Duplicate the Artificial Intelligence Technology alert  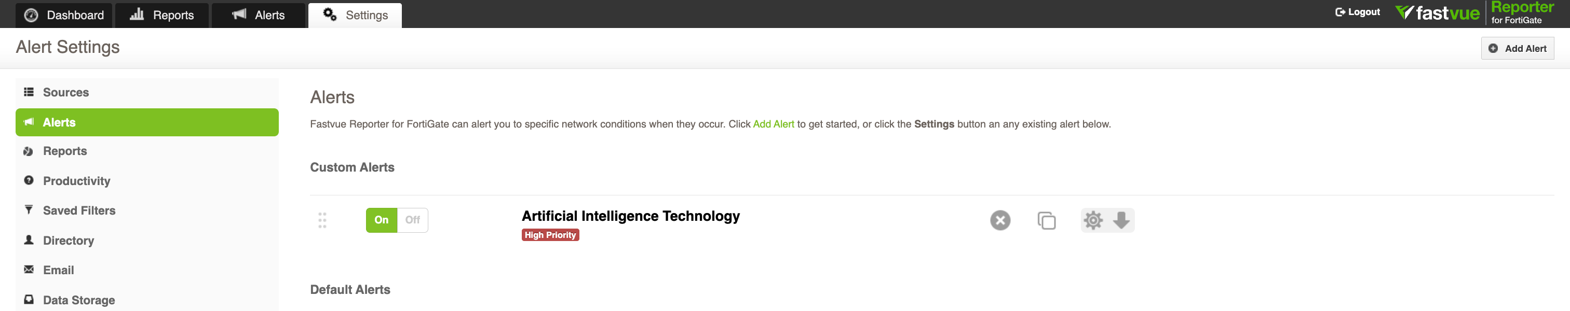[1047, 220]
